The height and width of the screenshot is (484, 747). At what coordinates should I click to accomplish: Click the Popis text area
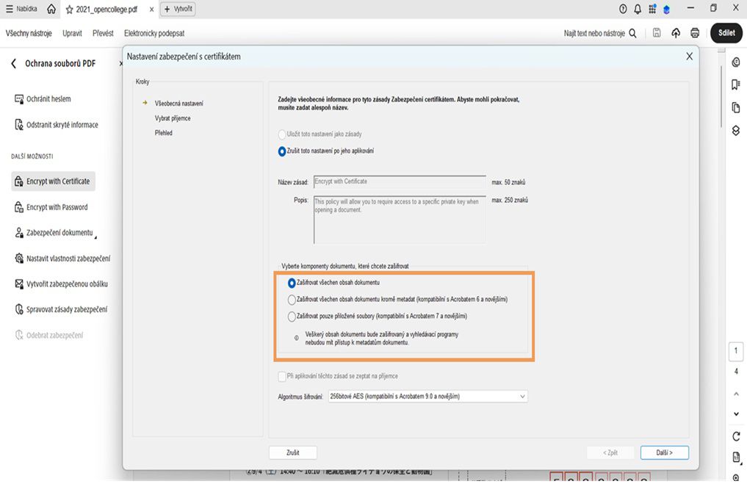[x=400, y=220]
